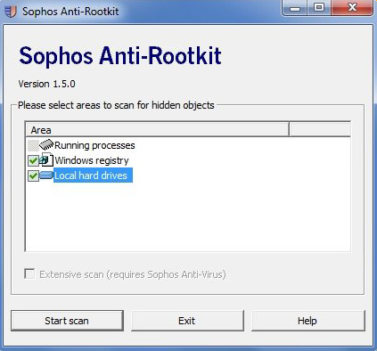This screenshot has height=351, width=377.
Task: Click the Local hard drives disk icon
Action: [x=46, y=175]
